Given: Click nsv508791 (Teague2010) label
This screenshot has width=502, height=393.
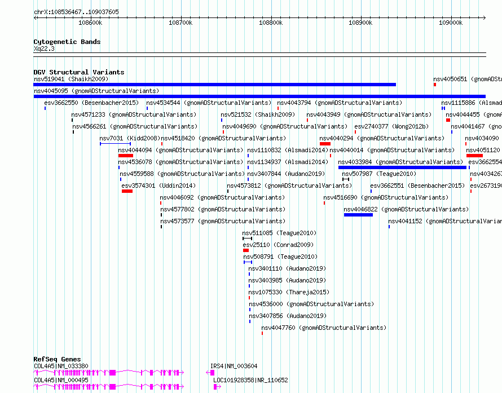Looking at the screenshot, I should point(280,257).
